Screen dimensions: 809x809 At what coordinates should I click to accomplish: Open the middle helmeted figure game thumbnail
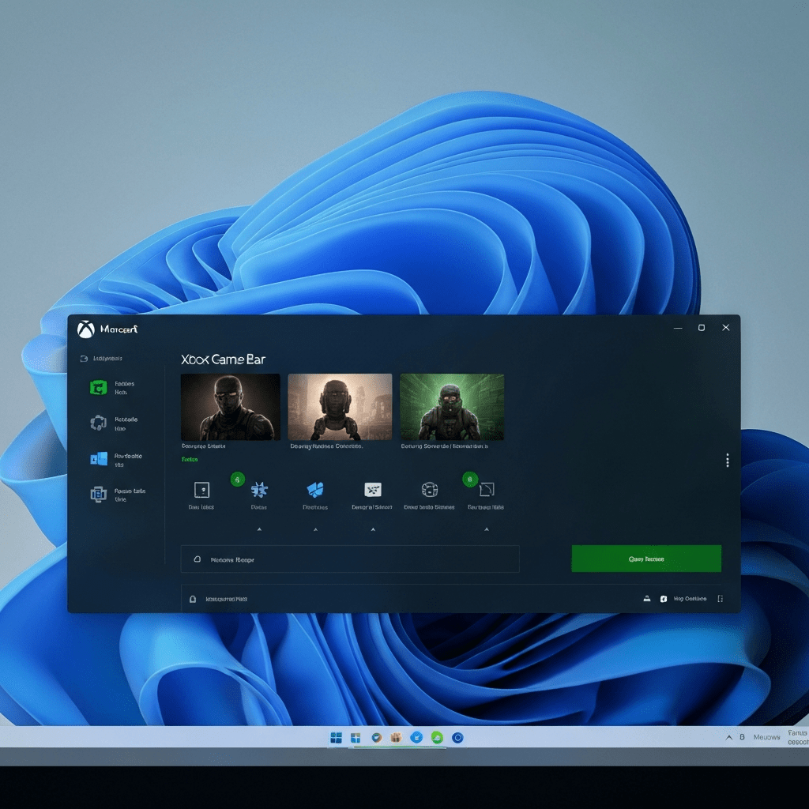[x=340, y=407]
